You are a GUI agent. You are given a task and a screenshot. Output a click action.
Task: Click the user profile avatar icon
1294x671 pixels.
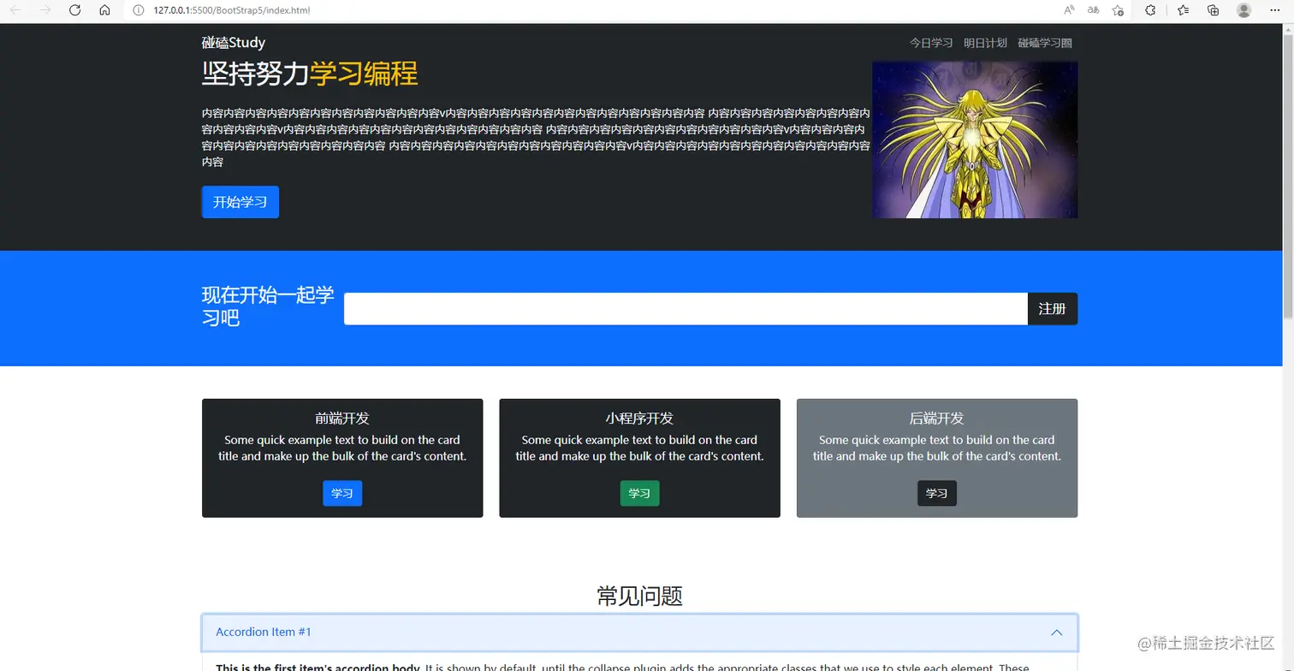pyautogui.click(x=1244, y=10)
